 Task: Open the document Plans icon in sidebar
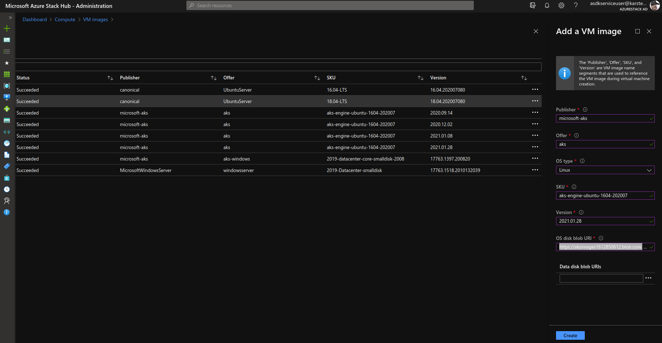click(x=6, y=155)
